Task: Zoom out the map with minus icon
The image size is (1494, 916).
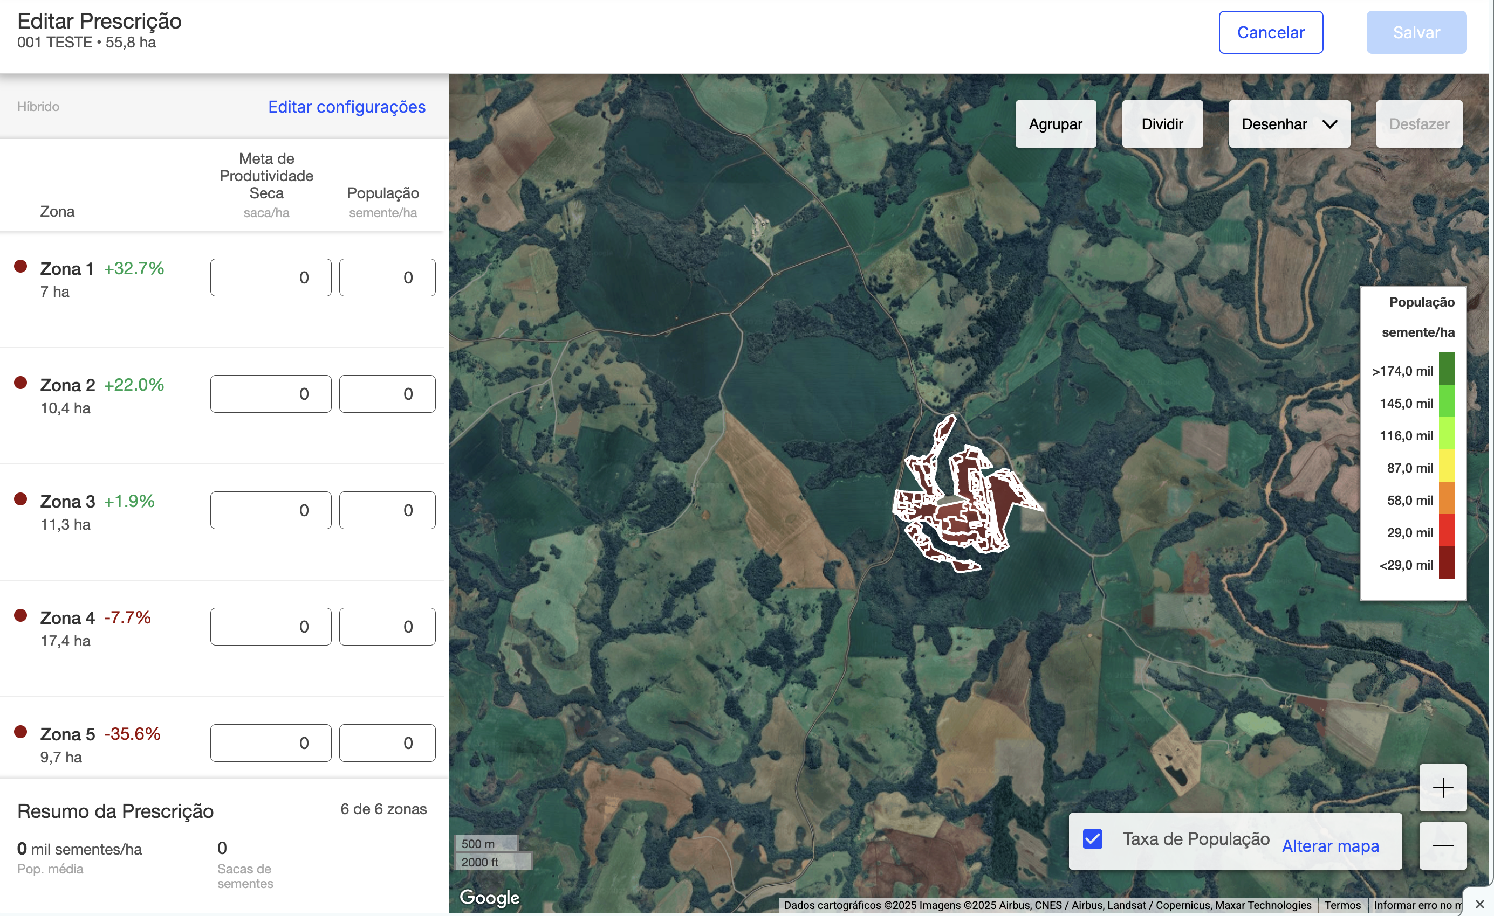Action: tap(1442, 846)
